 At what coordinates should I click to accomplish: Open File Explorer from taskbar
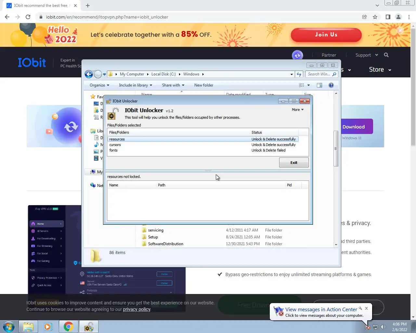28,326
